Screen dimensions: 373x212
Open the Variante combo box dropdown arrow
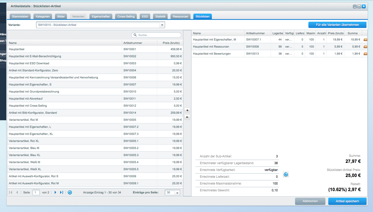pos(162,25)
